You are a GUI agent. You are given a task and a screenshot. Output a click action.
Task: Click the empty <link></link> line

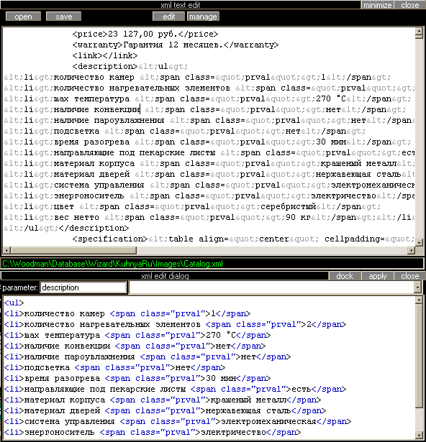(105, 55)
